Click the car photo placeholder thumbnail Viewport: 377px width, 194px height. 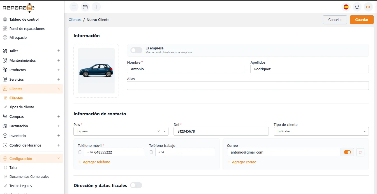coord(96,70)
